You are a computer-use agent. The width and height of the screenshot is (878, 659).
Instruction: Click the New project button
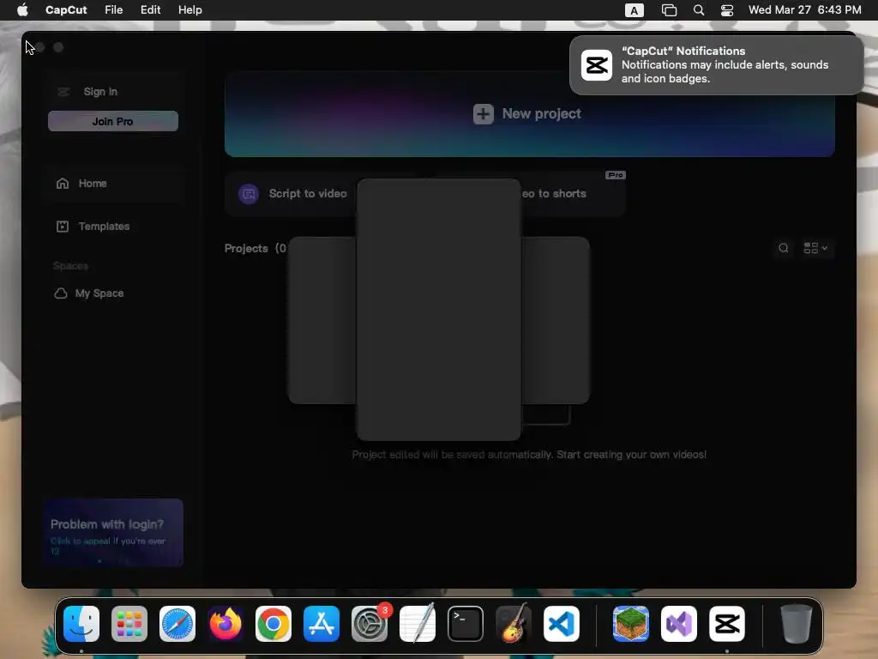pyautogui.click(x=529, y=114)
